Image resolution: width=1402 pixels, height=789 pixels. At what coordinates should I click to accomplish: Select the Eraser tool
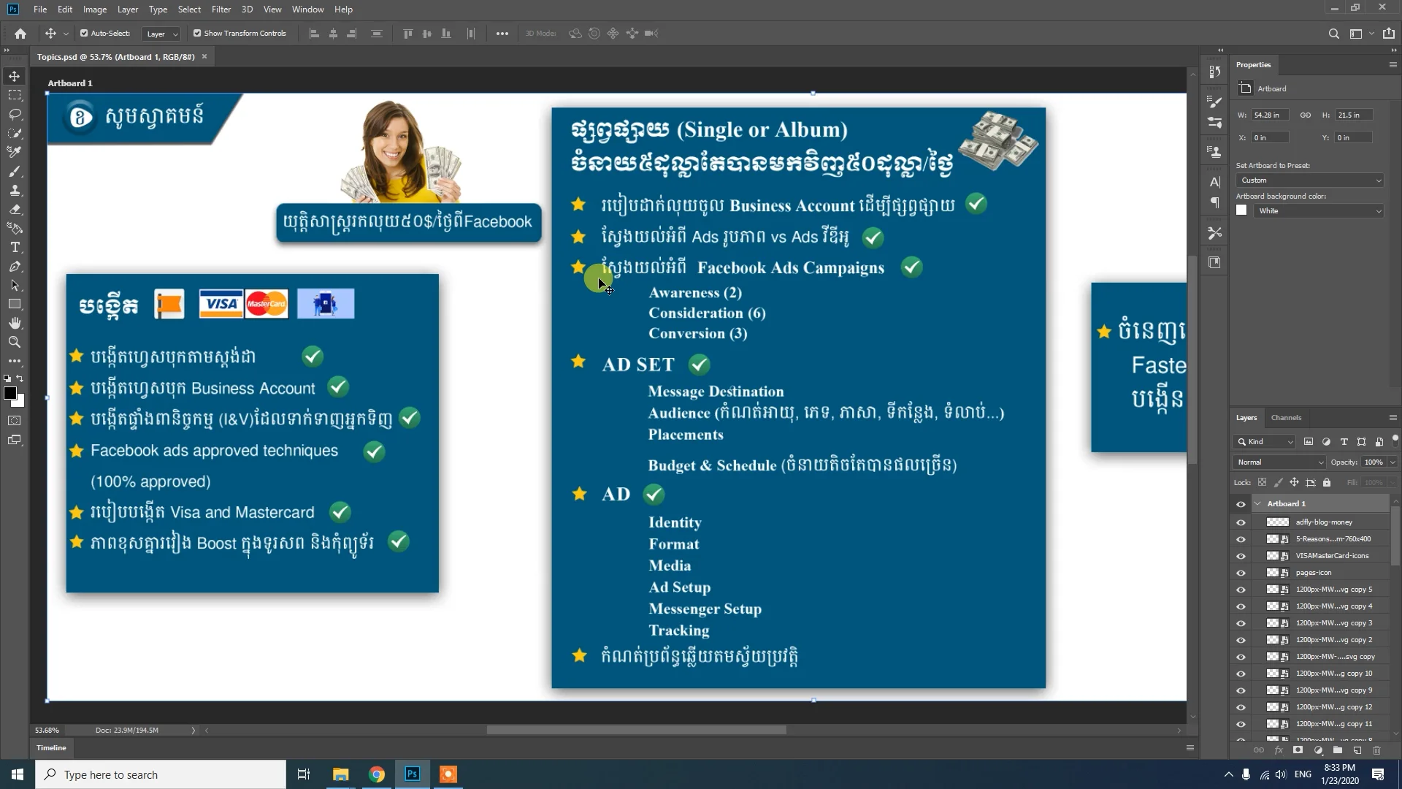pos(15,209)
